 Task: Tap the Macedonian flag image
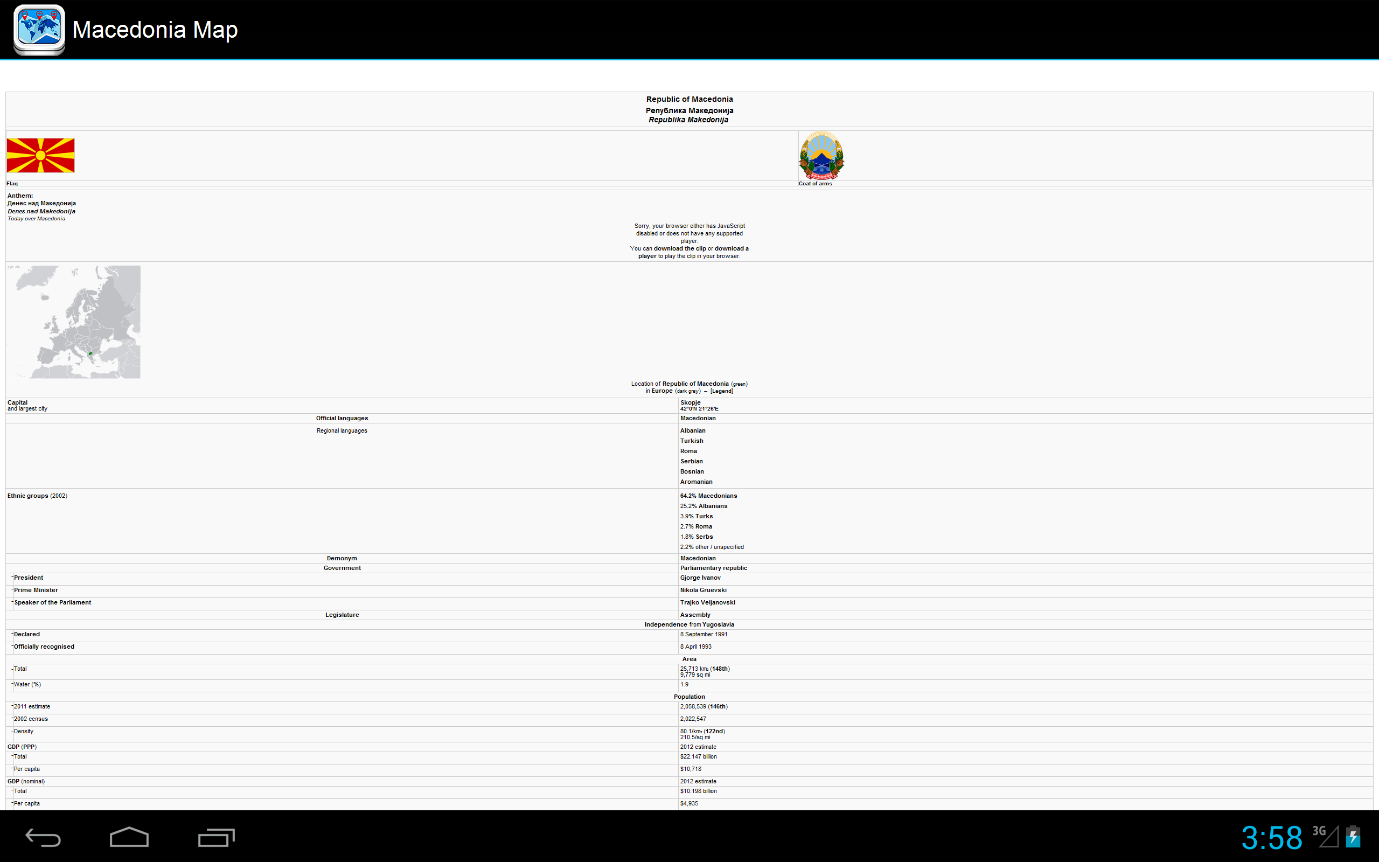(40, 155)
